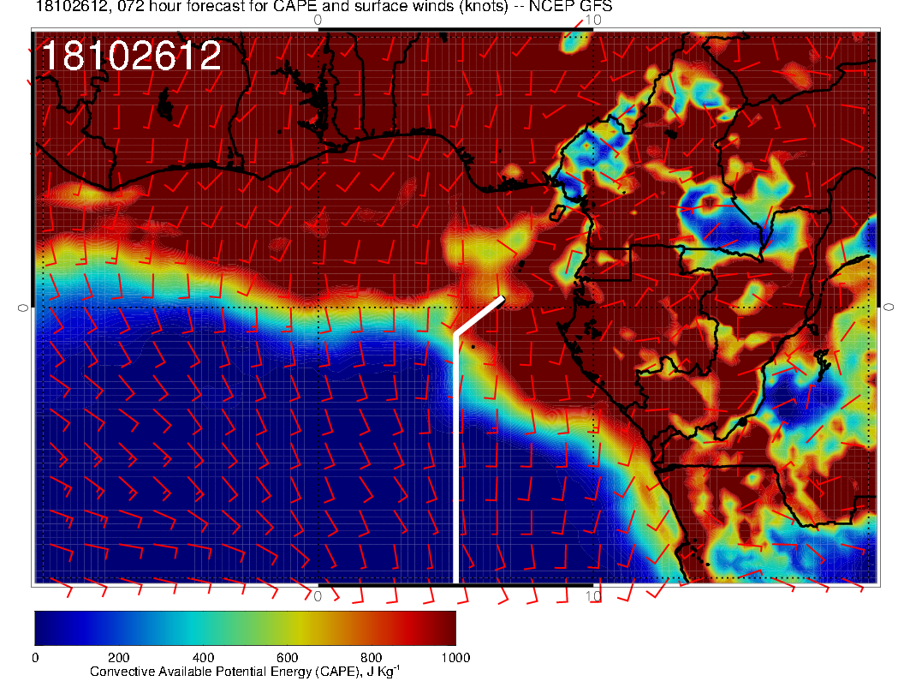
Task: Click the upper-right end of the white track line
Action: (x=502, y=299)
